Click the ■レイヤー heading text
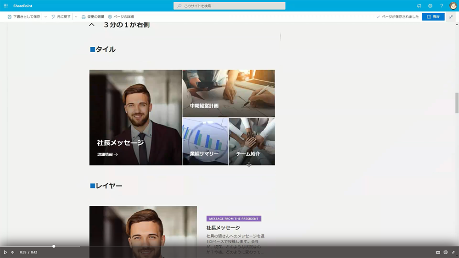 point(106,186)
